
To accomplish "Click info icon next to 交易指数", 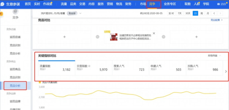I will pyautogui.click(x=89, y=66).
